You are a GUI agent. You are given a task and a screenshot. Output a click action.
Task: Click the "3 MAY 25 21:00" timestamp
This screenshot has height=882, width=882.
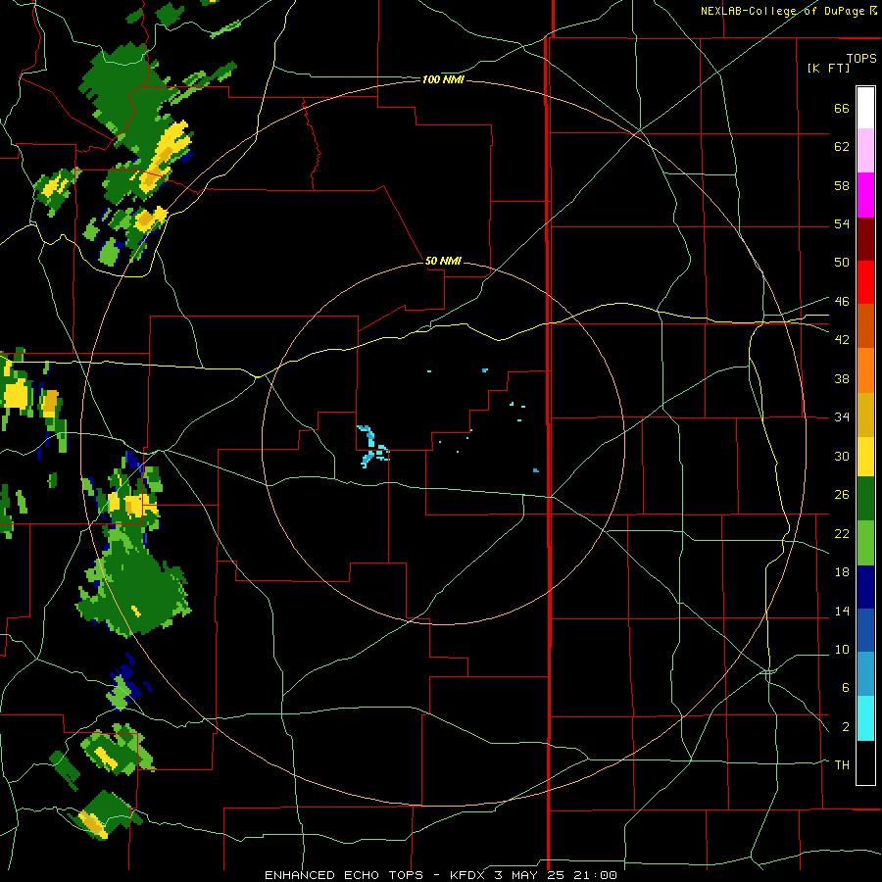(556, 875)
